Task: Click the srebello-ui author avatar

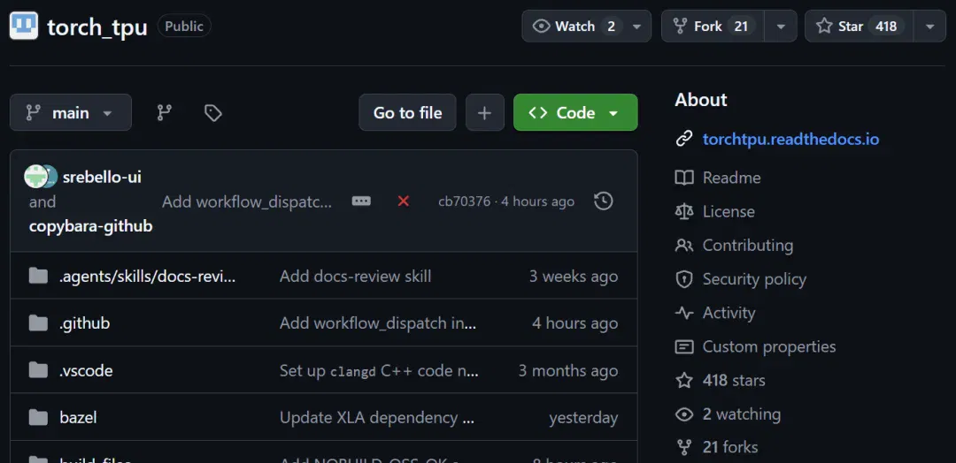Action: click(x=36, y=177)
